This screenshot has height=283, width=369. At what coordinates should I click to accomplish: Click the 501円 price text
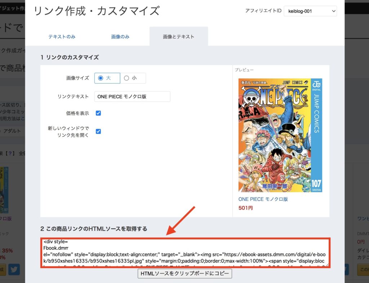coord(245,208)
